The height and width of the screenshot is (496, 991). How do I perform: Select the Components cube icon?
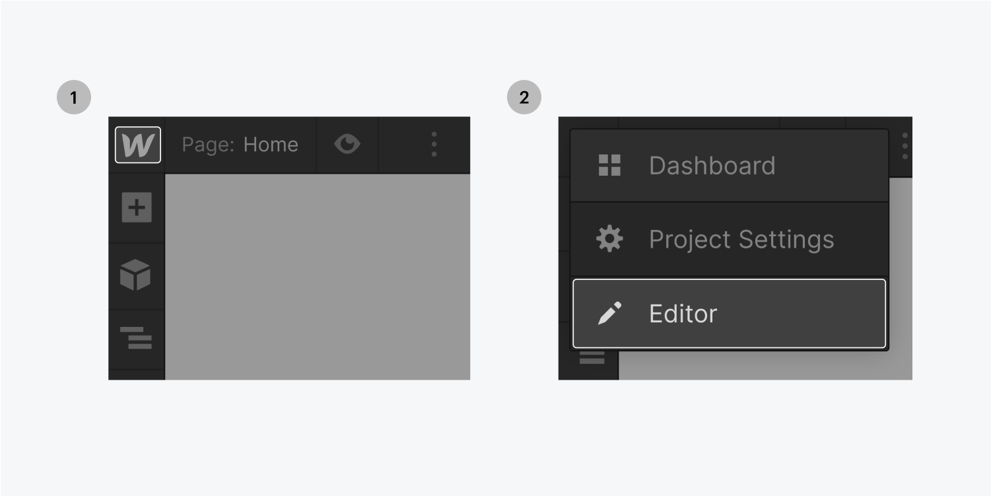(136, 275)
